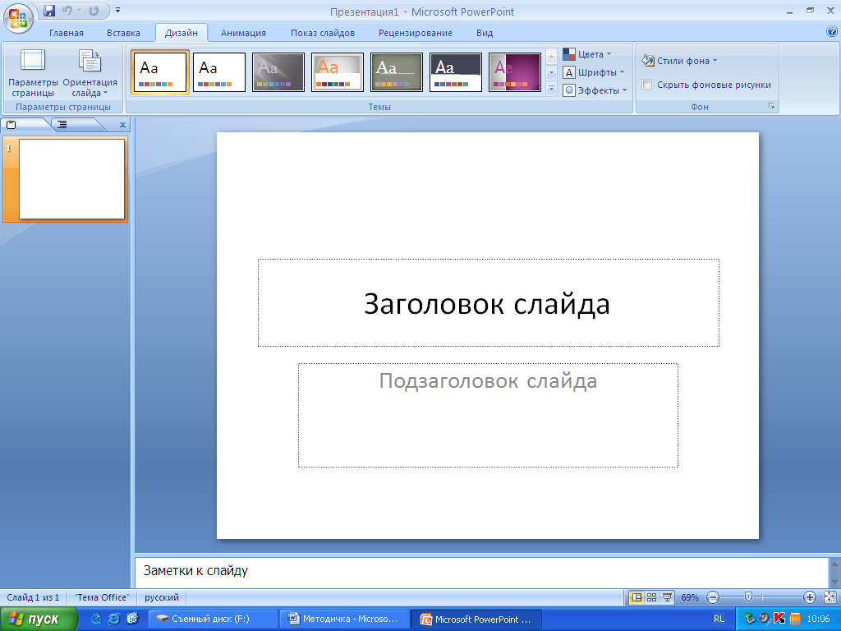Image resolution: width=841 pixels, height=631 pixels.
Task: Open Параметры страницы page setup
Action: pyautogui.click(x=33, y=73)
